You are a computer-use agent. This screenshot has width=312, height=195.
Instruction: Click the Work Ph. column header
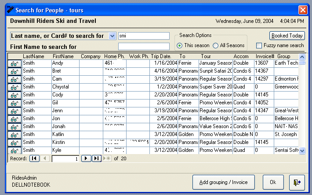coord(139,56)
